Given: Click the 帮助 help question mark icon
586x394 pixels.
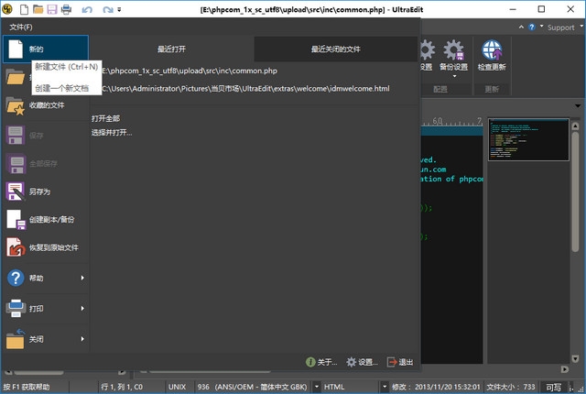Looking at the screenshot, I should 16,278.
